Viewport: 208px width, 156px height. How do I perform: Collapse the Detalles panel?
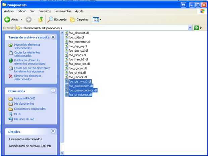(x=53, y=131)
